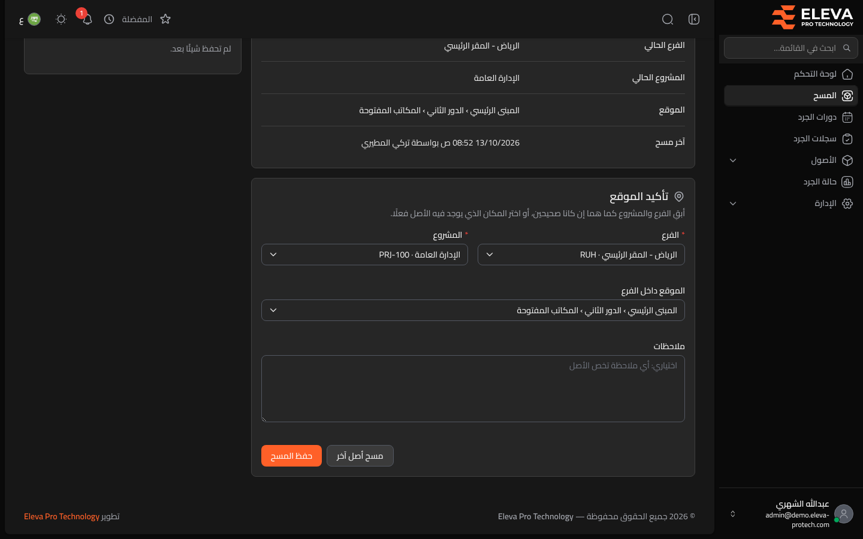Click the آخر مسح date value 13/10/2026
863x539 pixels.
497,143
